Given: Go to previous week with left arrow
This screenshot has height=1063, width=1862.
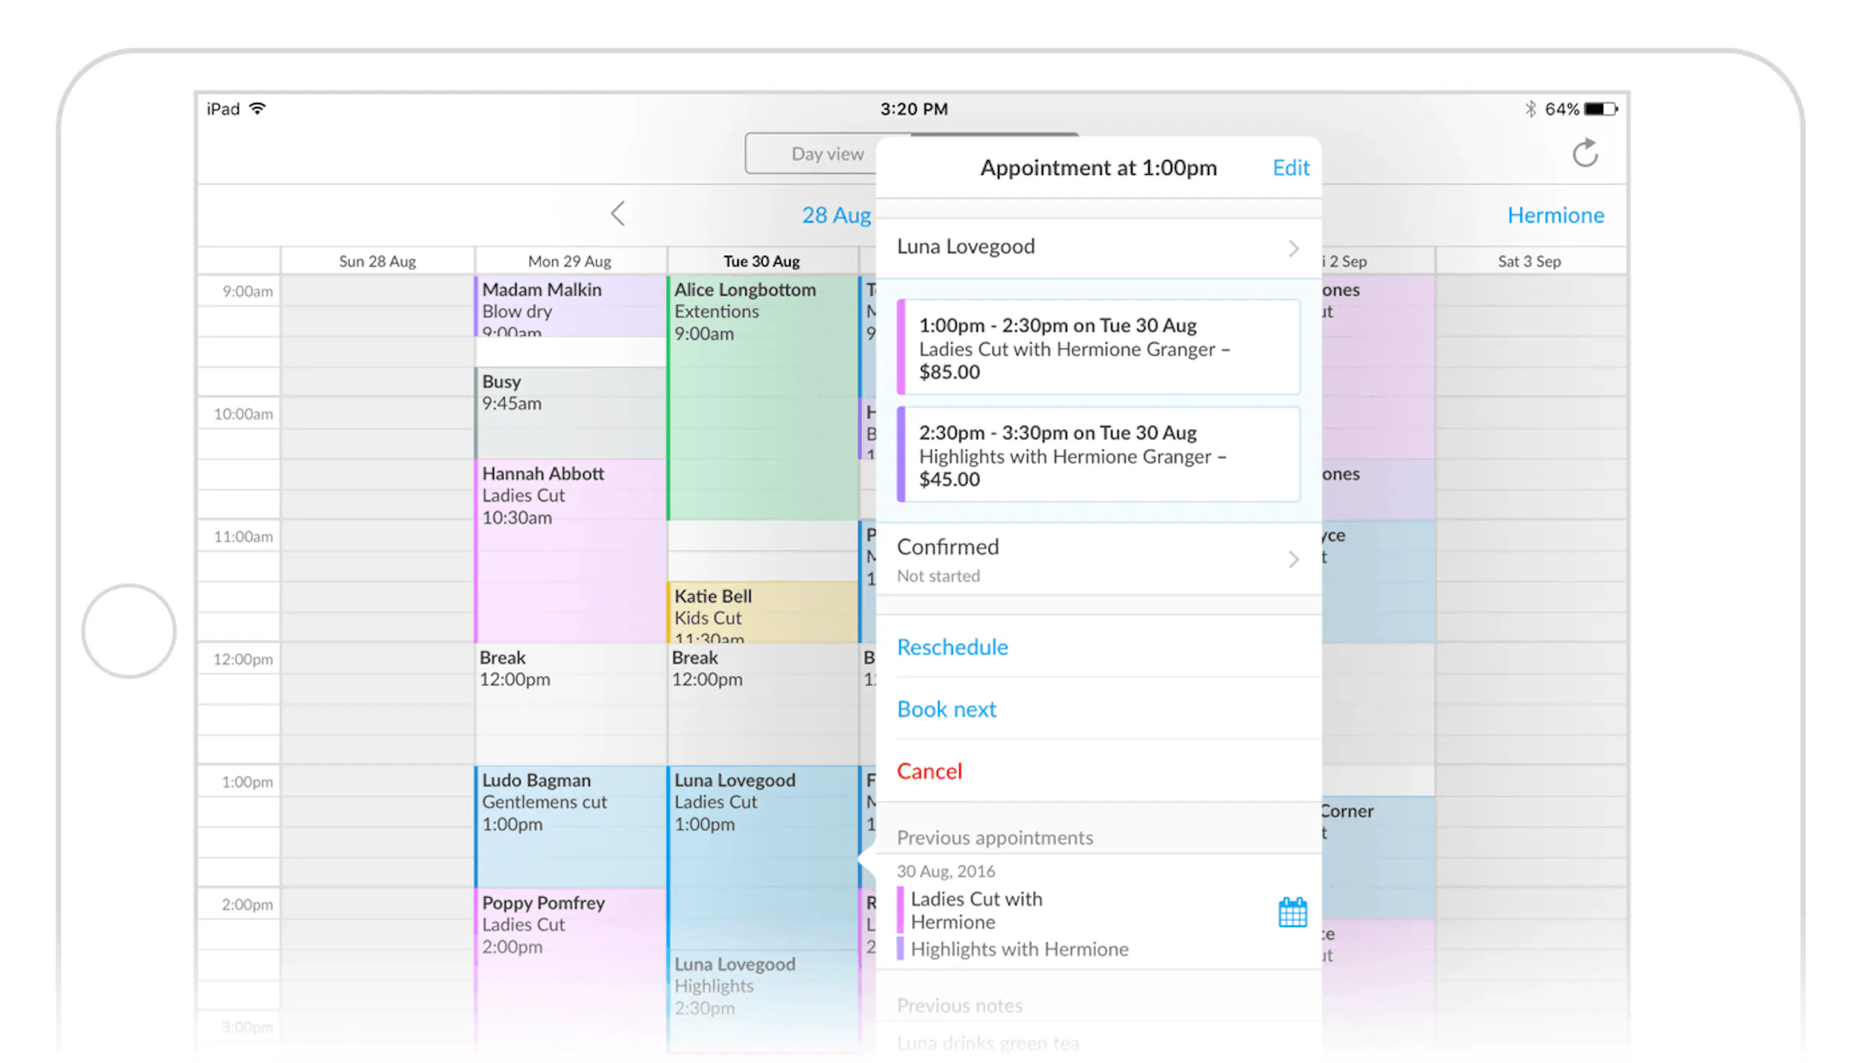Looking at the screenshot, I should tap(618, 214).
